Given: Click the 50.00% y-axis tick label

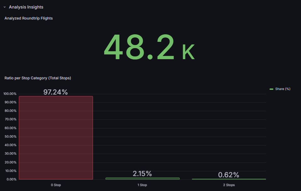Looking at the screenshot, I should pos(10,137).
